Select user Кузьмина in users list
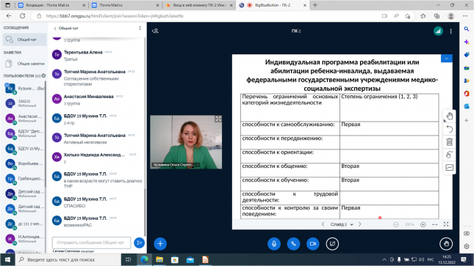This screenshot has height=266, width=474. [25, 89]
